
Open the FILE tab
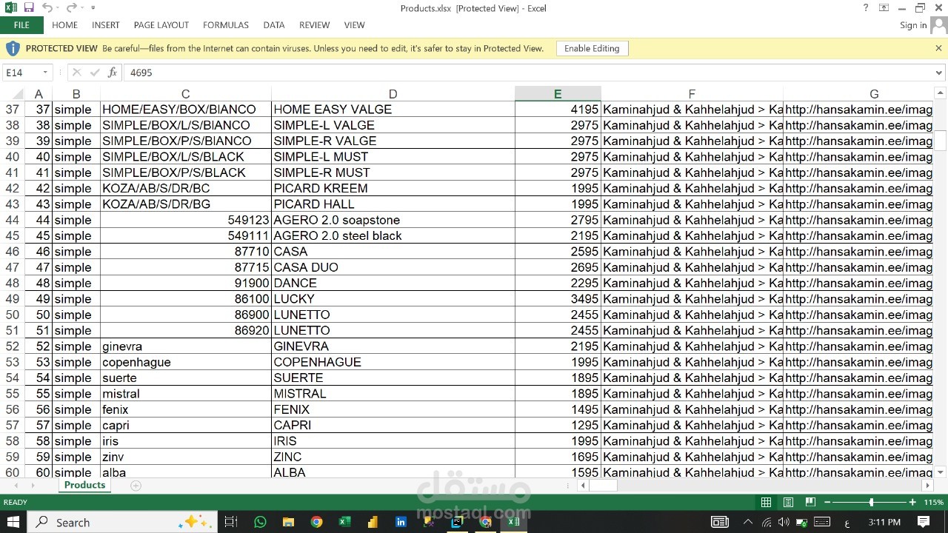[21, 25]
